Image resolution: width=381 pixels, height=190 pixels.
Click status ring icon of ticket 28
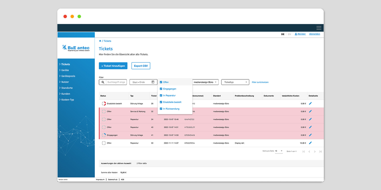104,103
